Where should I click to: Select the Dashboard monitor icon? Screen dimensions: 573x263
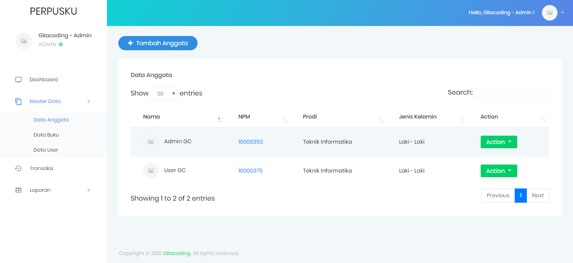pos(18,79)
